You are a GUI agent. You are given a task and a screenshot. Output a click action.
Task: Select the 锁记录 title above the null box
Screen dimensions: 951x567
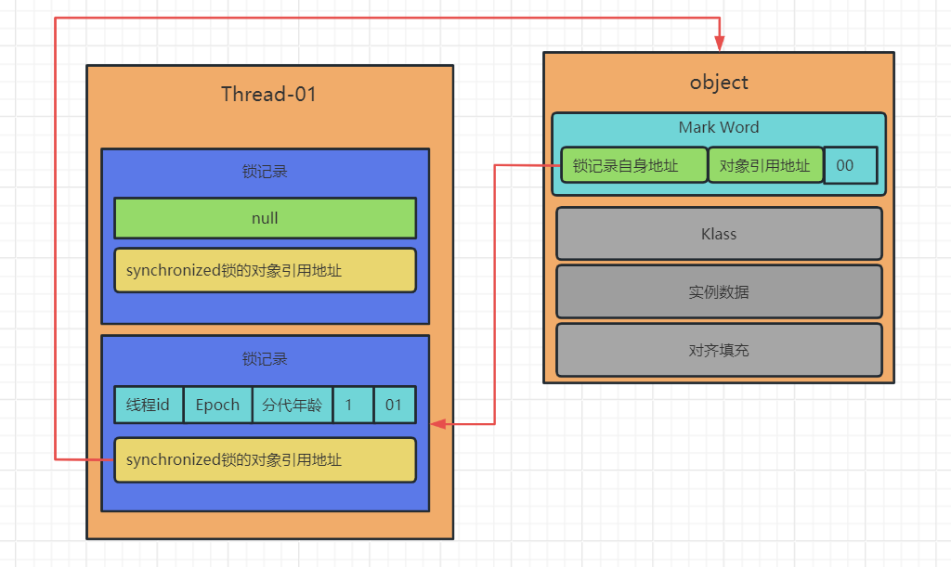[x=265, y=172]
